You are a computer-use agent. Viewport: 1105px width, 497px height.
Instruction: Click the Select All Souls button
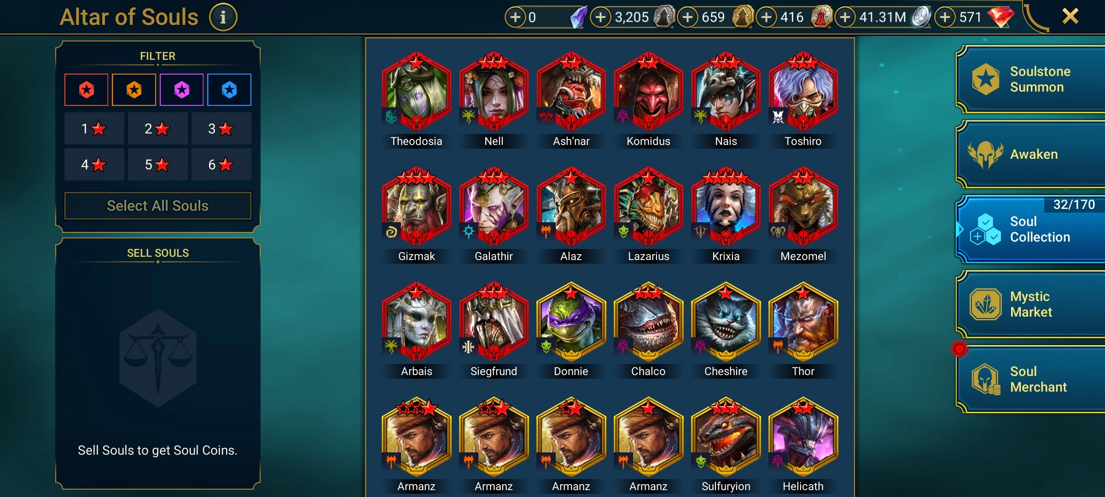158,206
